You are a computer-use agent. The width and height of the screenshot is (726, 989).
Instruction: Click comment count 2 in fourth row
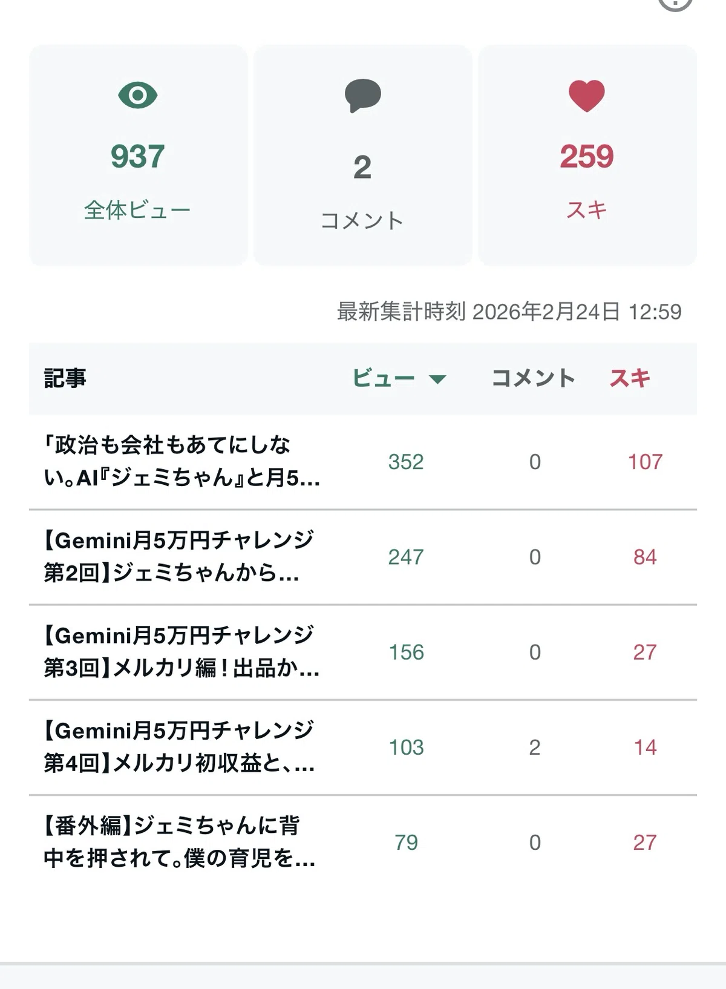coord(535,747)
